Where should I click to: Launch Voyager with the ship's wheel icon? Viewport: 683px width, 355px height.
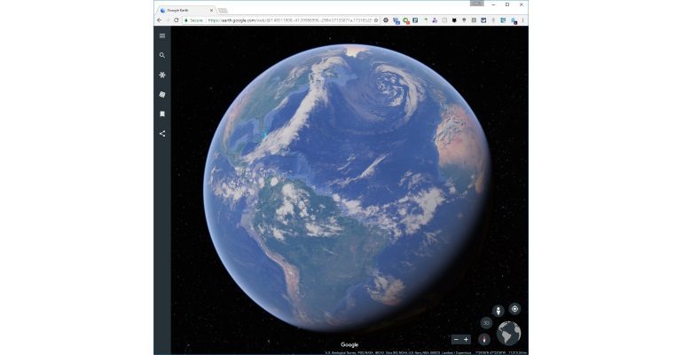click(x=162, y=75)
